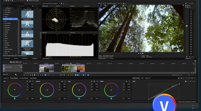Click the Lift color wheel
The image size is (201, 111).
15,90
